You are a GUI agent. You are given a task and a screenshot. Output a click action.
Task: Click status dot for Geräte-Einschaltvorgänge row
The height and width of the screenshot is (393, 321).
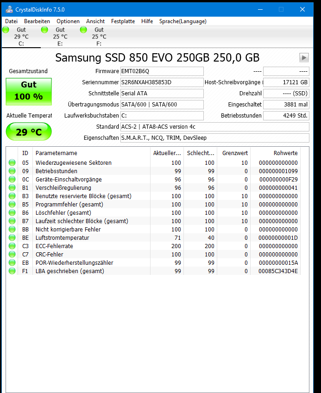(12, 179)
